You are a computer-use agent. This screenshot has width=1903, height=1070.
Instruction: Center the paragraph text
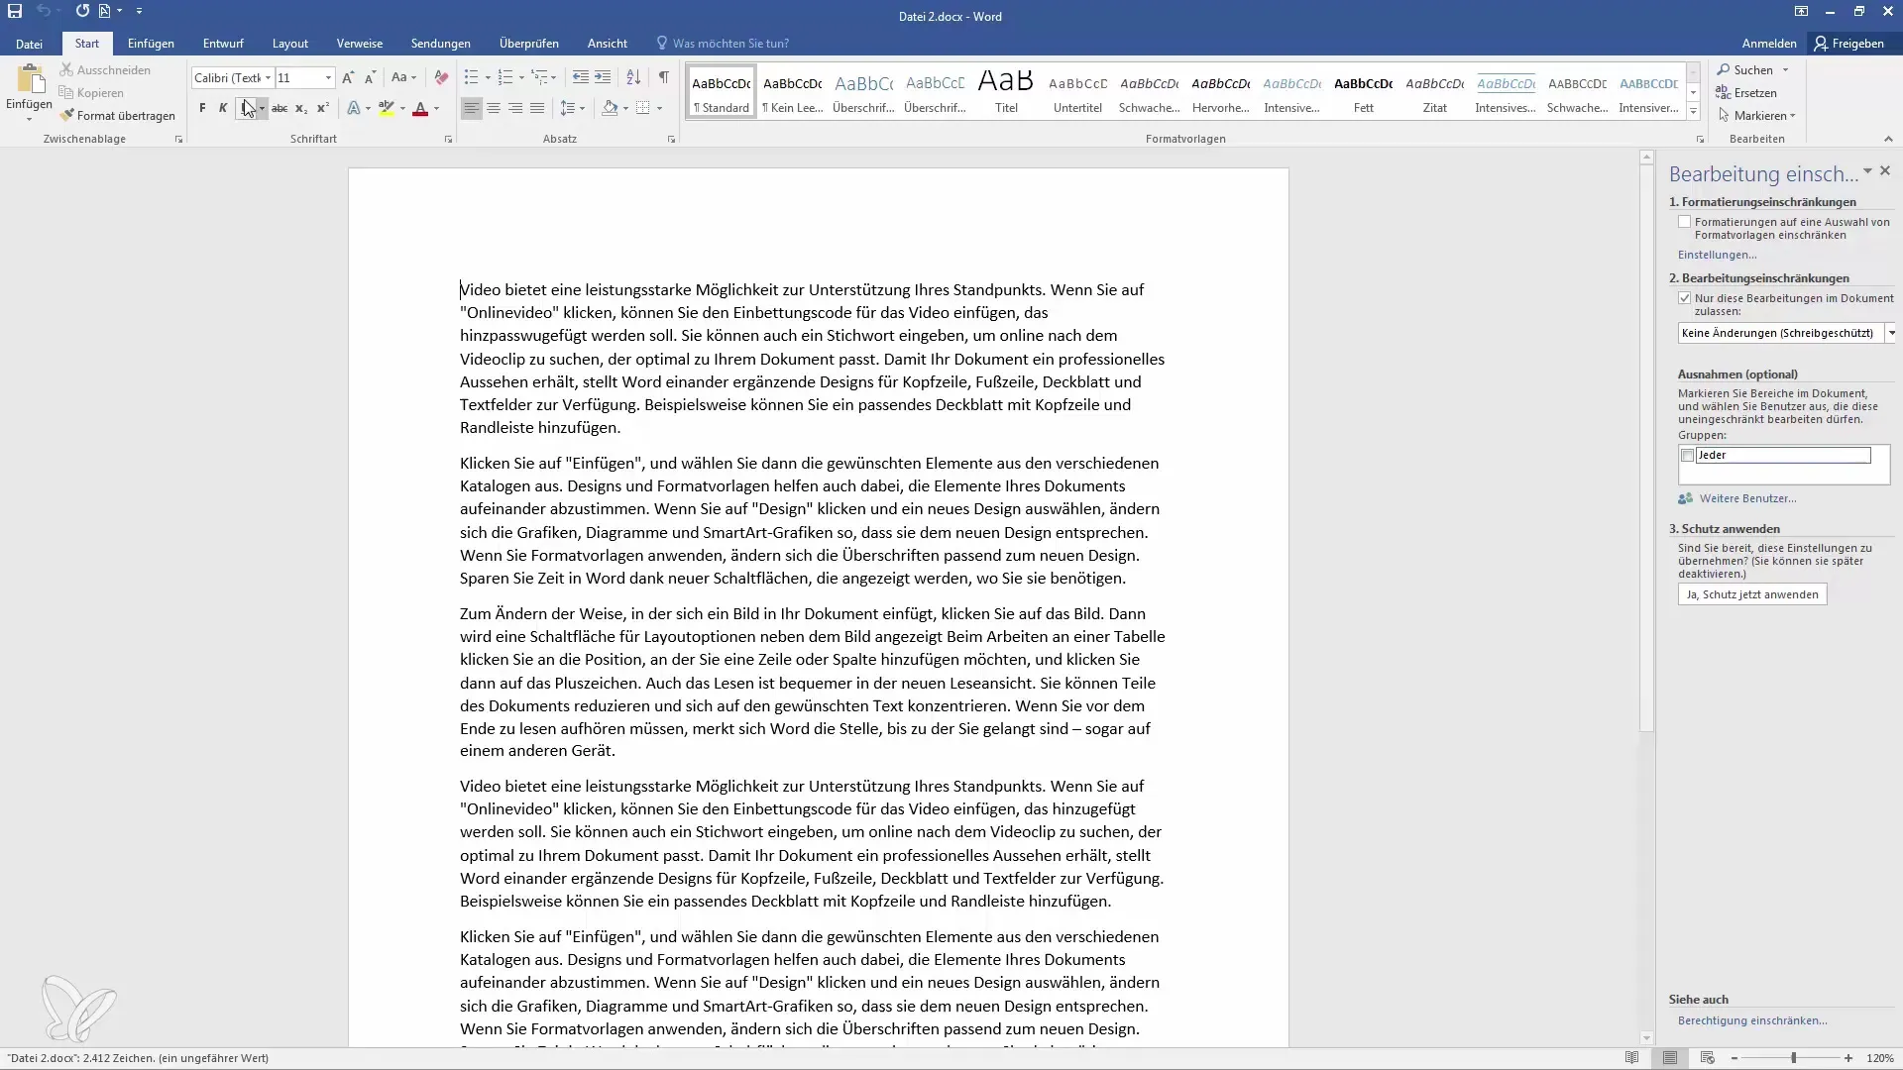[494, 108]
